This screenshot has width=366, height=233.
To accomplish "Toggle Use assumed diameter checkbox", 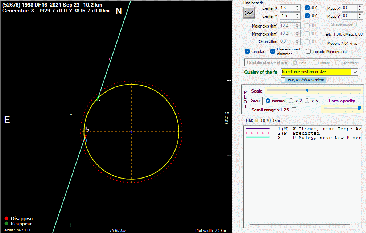I will tap(272, 52).
